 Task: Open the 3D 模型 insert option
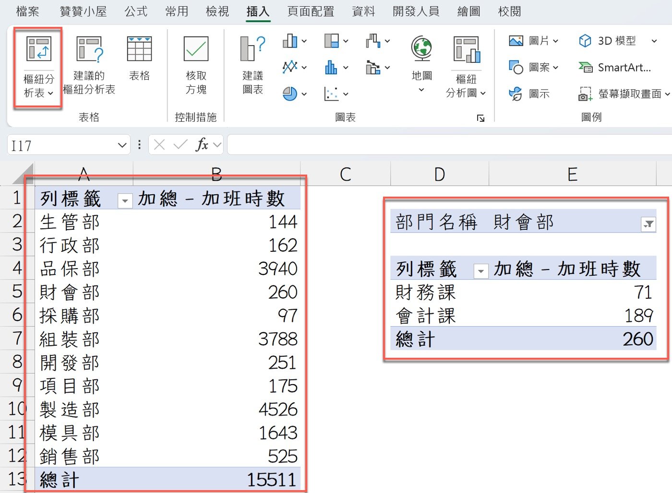[x=616, y=41]
